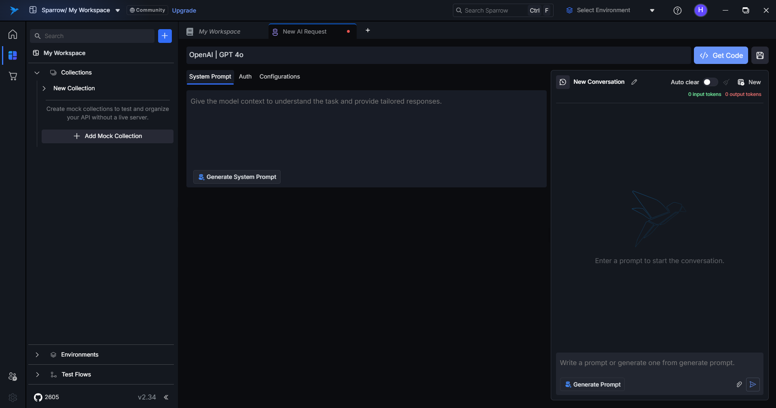Image resolution: width=776 pixels, height=408 pixels.
Task: Click the Get Code button
Action: pos(721,55)
